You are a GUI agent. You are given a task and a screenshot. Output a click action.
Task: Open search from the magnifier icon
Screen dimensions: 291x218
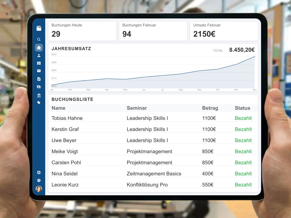pyautogui.click(x=39, y=39)
